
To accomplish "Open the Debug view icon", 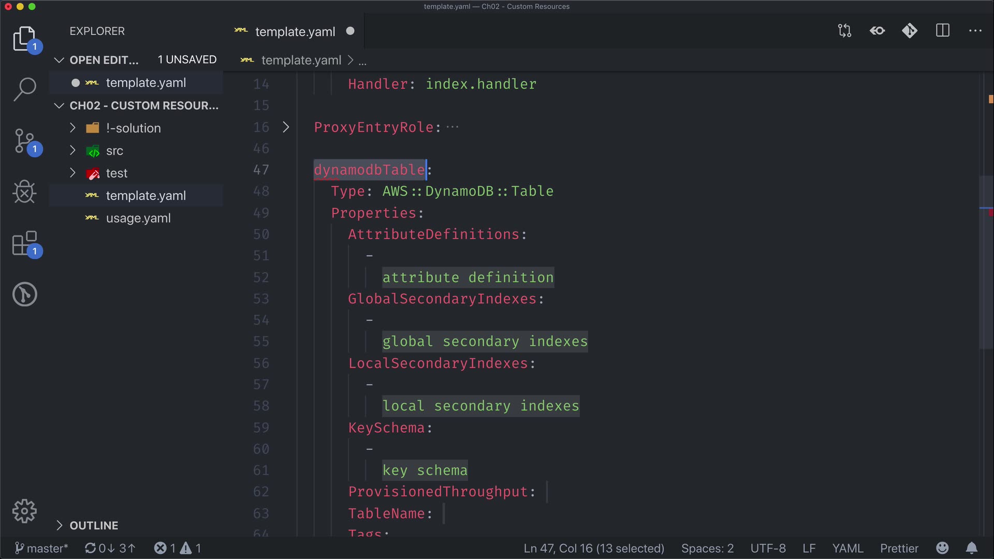I will click(24, 192).
